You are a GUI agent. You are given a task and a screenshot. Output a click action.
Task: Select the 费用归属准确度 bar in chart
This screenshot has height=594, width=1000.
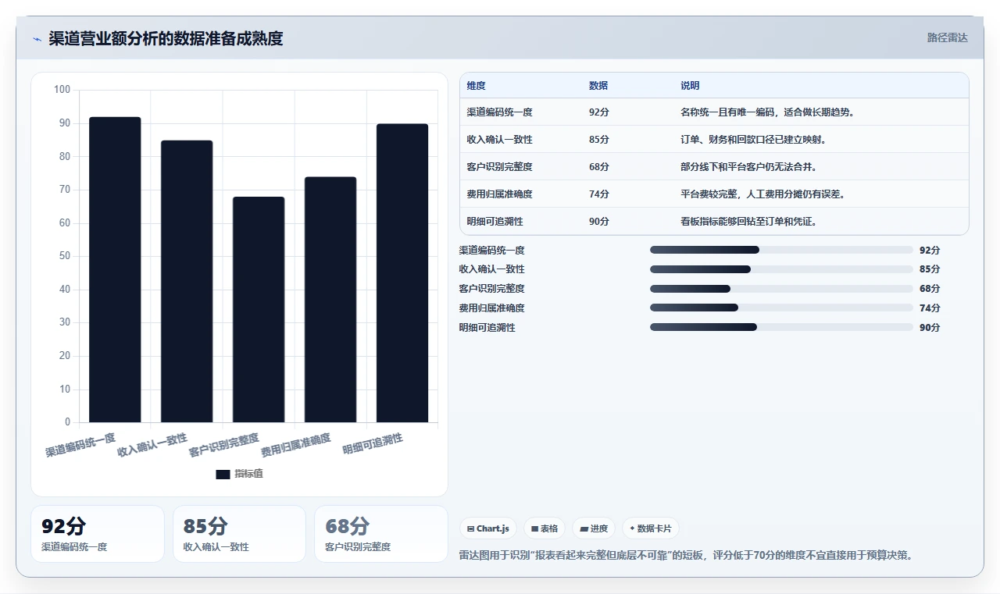click(330, 300)
